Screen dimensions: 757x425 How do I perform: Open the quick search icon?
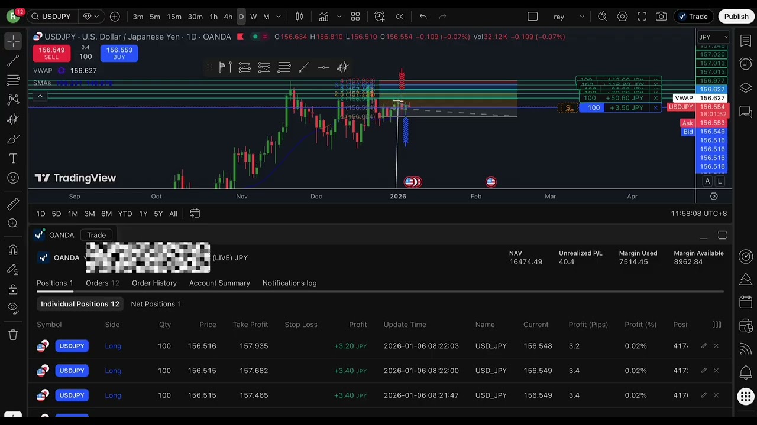[603, 17]
